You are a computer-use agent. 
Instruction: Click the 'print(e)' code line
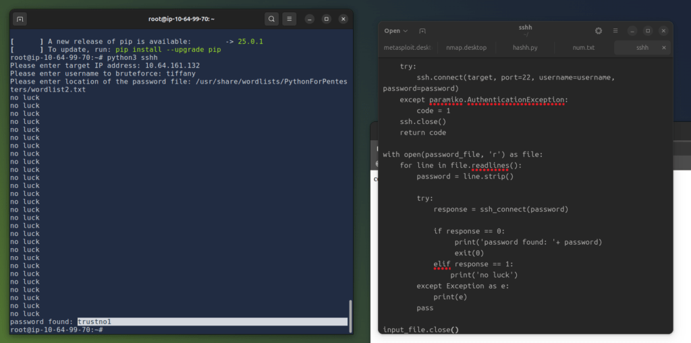point(450,297)
